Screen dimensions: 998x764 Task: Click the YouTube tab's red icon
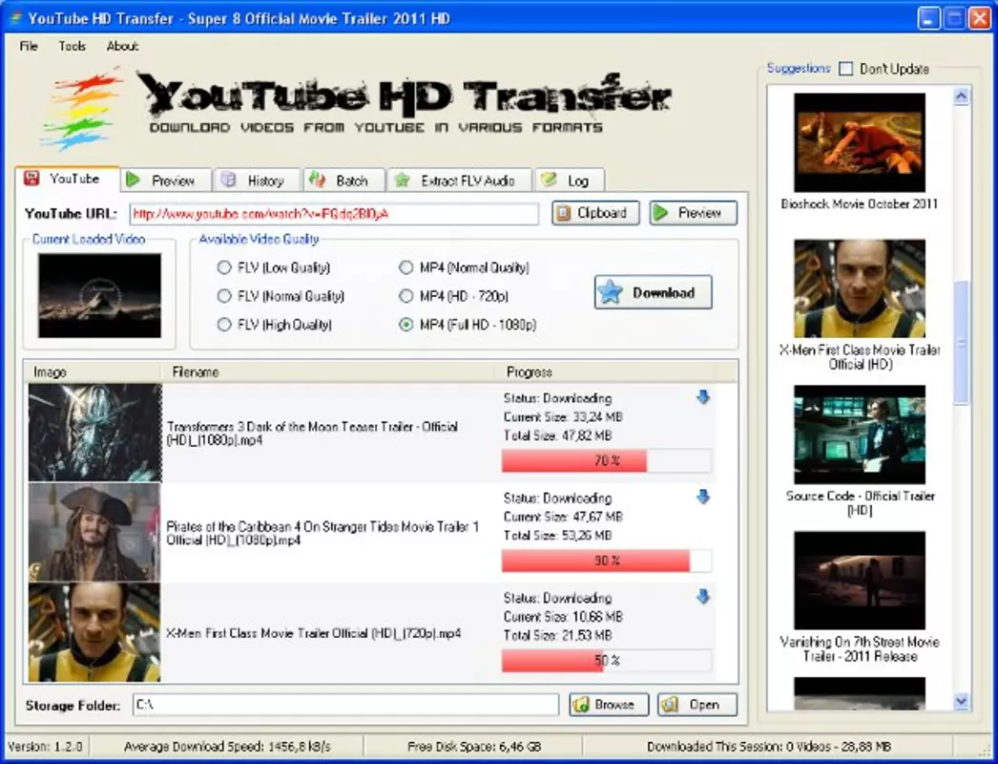[x=31, y=179]
